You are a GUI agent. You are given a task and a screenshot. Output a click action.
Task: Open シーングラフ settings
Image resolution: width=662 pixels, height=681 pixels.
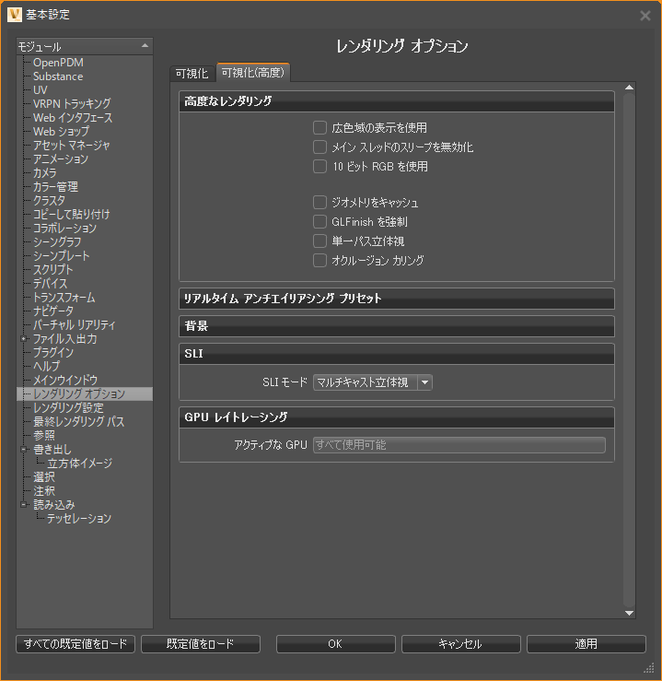tap(57, 242)
